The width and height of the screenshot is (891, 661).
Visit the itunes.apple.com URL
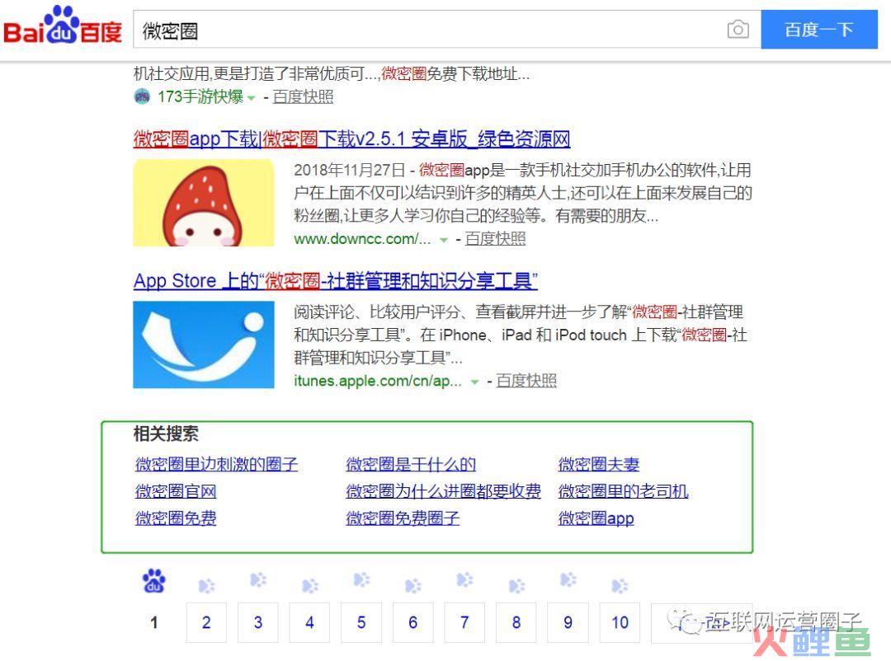(377, 381)
